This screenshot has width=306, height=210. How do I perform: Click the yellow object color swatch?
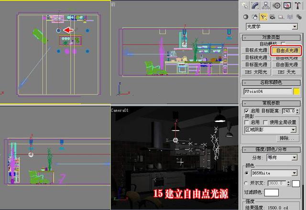296,91
